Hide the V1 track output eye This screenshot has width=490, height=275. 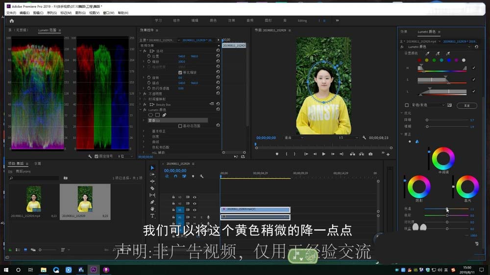(195, 210)
